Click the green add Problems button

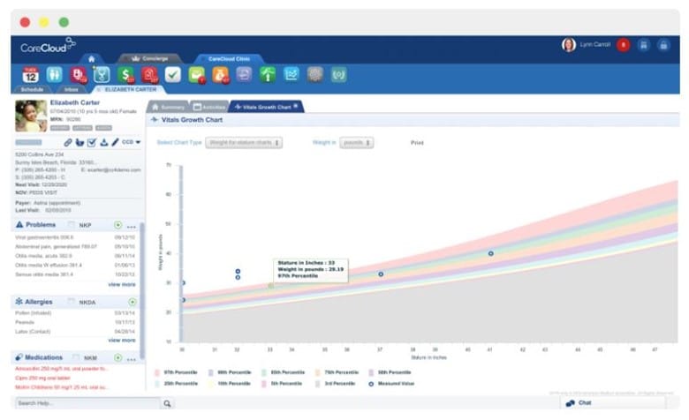pos(118,225)
